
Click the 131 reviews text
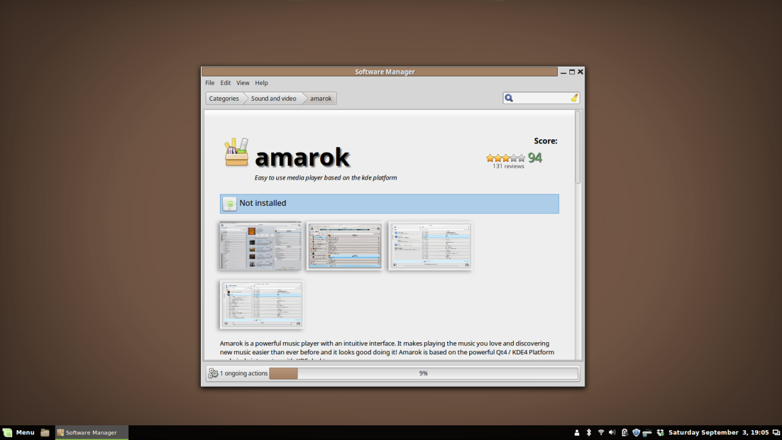508,166
